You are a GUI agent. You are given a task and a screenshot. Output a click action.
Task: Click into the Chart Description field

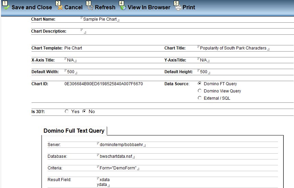(83, 31)
